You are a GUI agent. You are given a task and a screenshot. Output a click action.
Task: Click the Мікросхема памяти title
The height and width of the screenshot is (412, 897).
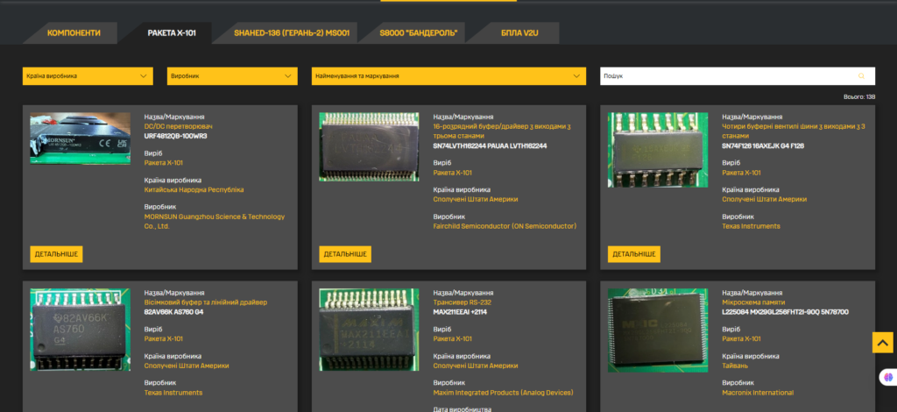(753, 302)
